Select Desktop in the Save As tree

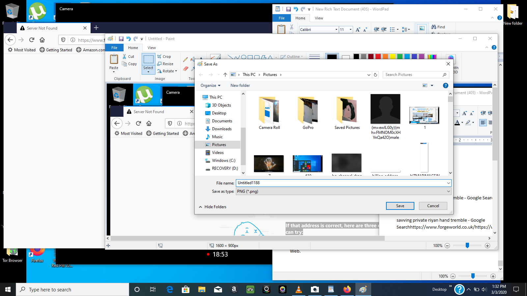(219, 113)
